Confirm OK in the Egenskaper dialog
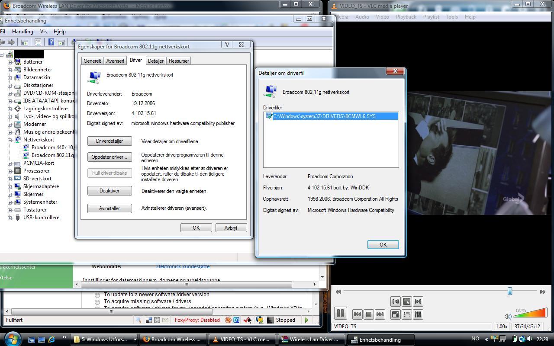This screenshot has width=554, height=346. 196,228
